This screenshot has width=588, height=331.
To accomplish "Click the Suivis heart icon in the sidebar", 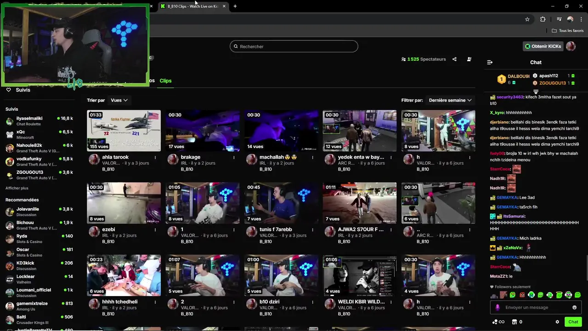I will click(8, 90).
